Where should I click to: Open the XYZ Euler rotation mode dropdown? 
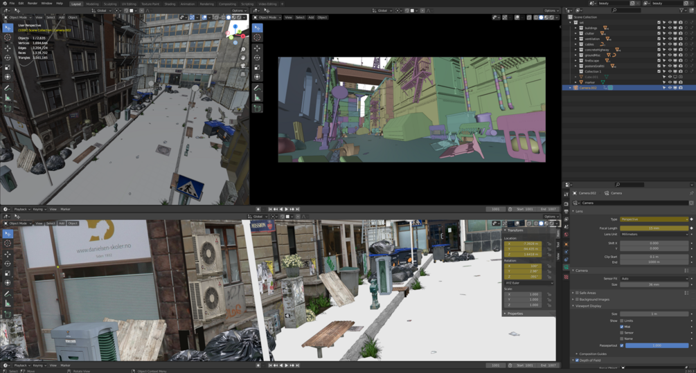528,282
